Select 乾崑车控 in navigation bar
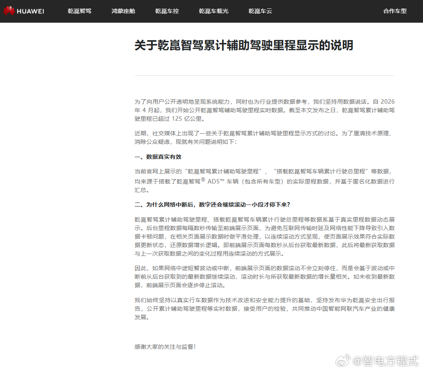This screenshot has height=371, width=423. click(x=167, y=11)
